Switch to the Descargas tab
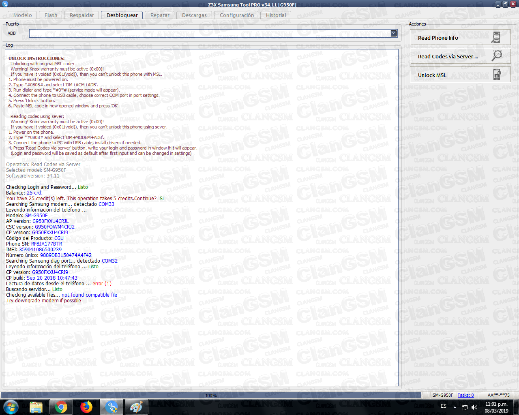519x415 pixels. click(194, 15)
